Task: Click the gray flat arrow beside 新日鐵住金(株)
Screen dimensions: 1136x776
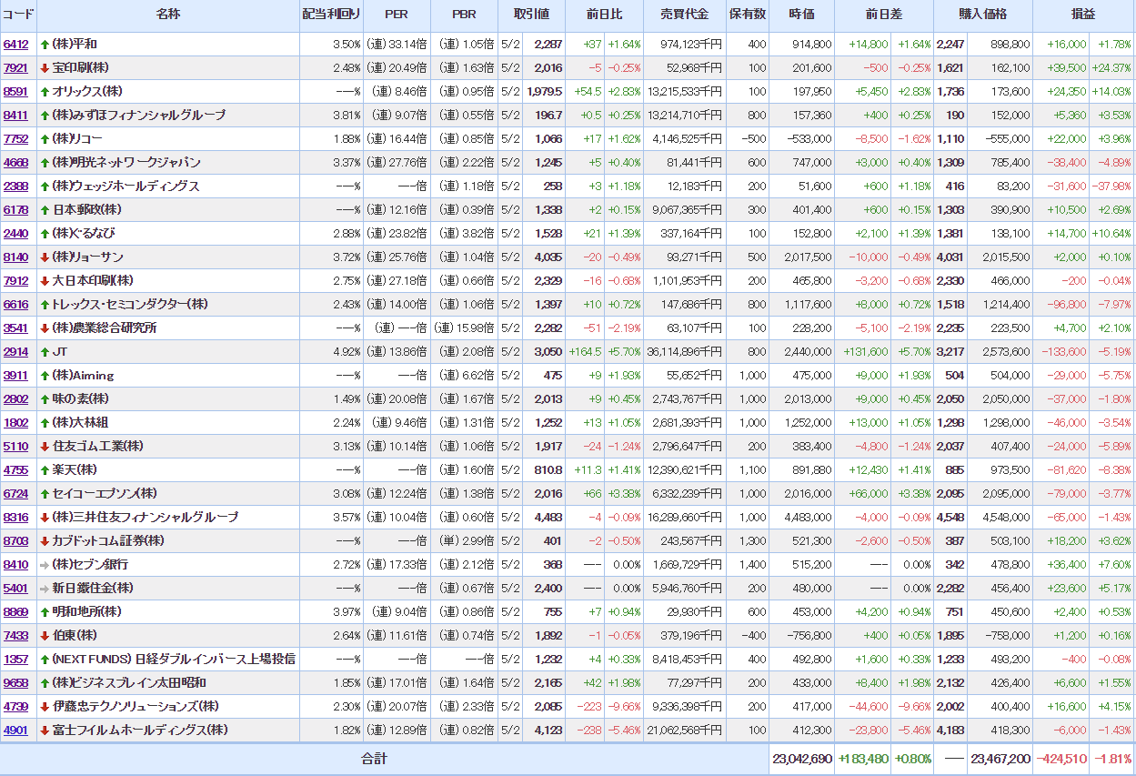Action: click(x=45, y=589)
